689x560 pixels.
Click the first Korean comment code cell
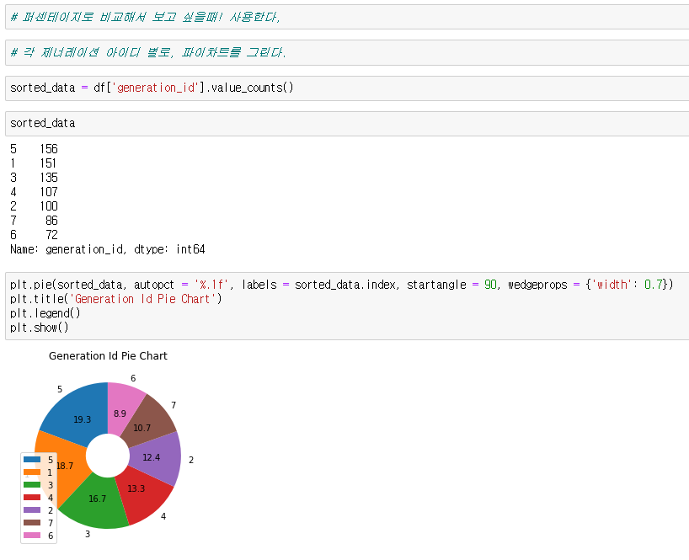pos(347,17)
